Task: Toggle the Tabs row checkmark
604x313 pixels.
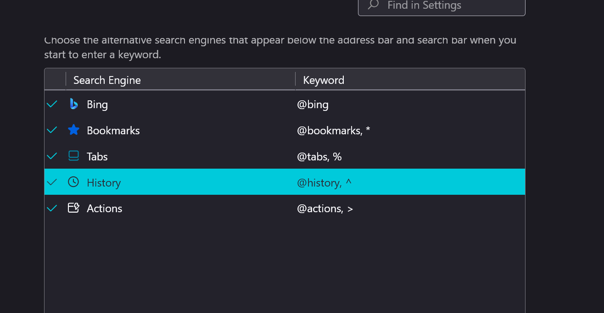Action: [x=52, y=156]
